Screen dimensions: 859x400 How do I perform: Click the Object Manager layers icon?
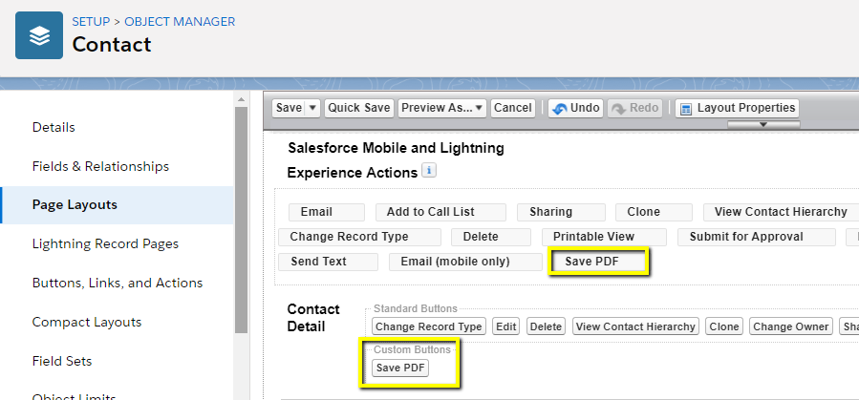(39, 35)
